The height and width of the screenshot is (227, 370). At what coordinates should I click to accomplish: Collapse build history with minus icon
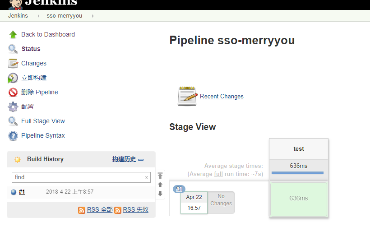[x=141, y=160]
